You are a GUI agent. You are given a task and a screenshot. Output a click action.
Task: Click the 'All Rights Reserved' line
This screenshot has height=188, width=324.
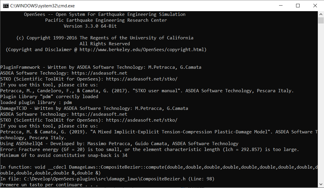(x=105, y=43)
